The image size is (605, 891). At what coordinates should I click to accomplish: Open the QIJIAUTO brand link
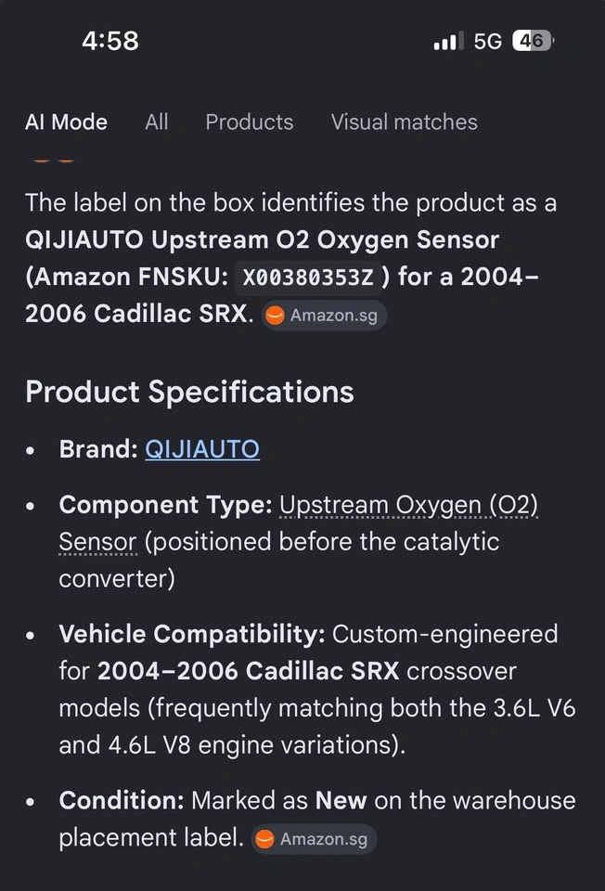(x=202, y=449)
